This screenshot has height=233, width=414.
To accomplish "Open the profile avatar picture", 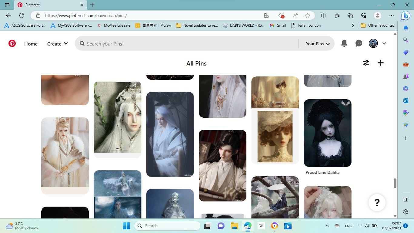I will pyautogui.click(x=373, y=43).
